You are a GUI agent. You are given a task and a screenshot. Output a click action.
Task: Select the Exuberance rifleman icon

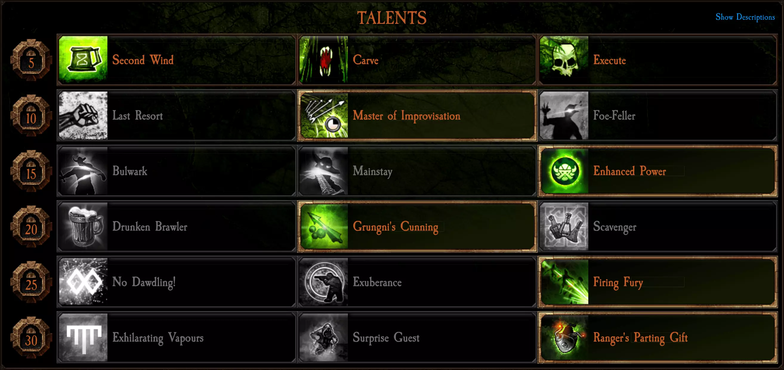323,282
